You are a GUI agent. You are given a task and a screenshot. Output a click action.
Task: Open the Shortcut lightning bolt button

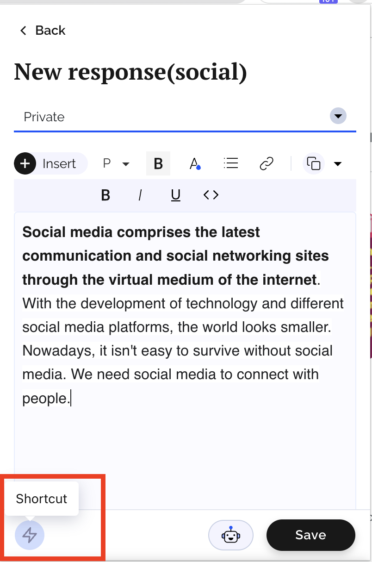coord(30,535)
